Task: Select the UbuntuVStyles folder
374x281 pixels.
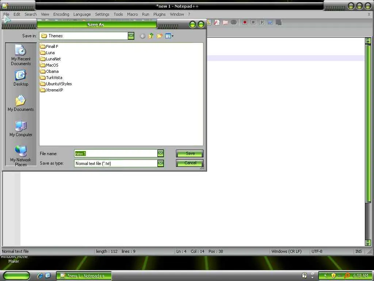Action: click(56, 84)
